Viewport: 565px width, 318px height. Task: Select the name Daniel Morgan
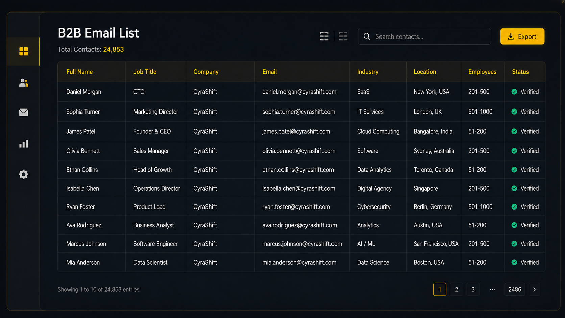pos(84,92)
